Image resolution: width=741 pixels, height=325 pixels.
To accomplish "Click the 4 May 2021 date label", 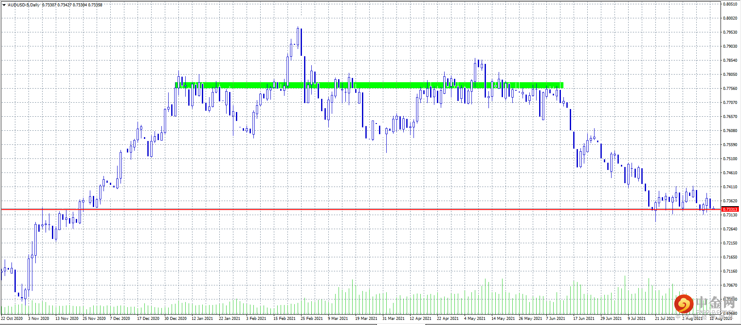I will tap(475, 319).
